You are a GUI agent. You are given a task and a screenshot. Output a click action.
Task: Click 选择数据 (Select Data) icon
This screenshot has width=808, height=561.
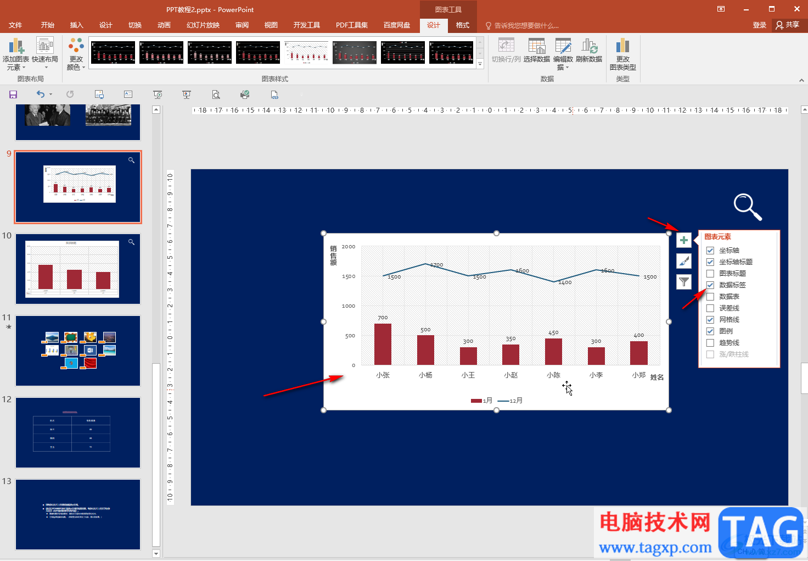[536, 51]
